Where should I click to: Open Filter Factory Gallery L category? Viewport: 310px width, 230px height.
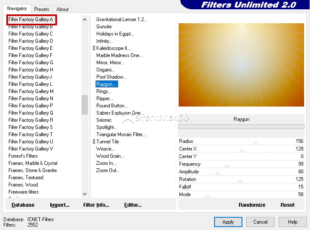pyautogui.click(x=30, y=84)
